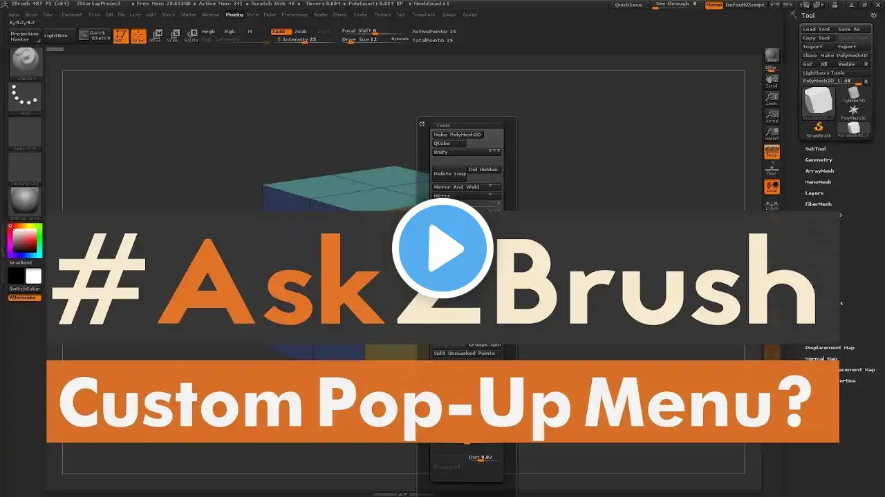Toggle Persp perspective view

coord(772,151)
